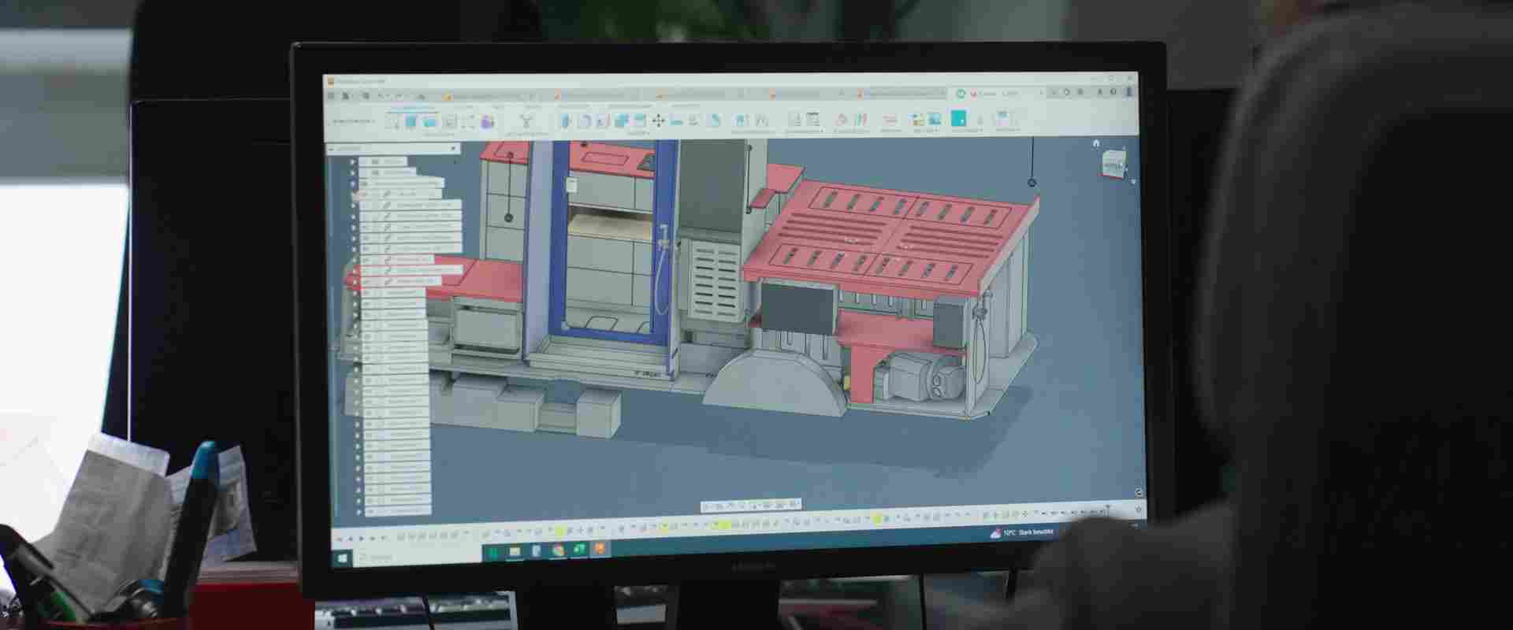Toggle visibility eye of topmost browser item
Screen dimensions: 1513x630
[x=376, y=161]
